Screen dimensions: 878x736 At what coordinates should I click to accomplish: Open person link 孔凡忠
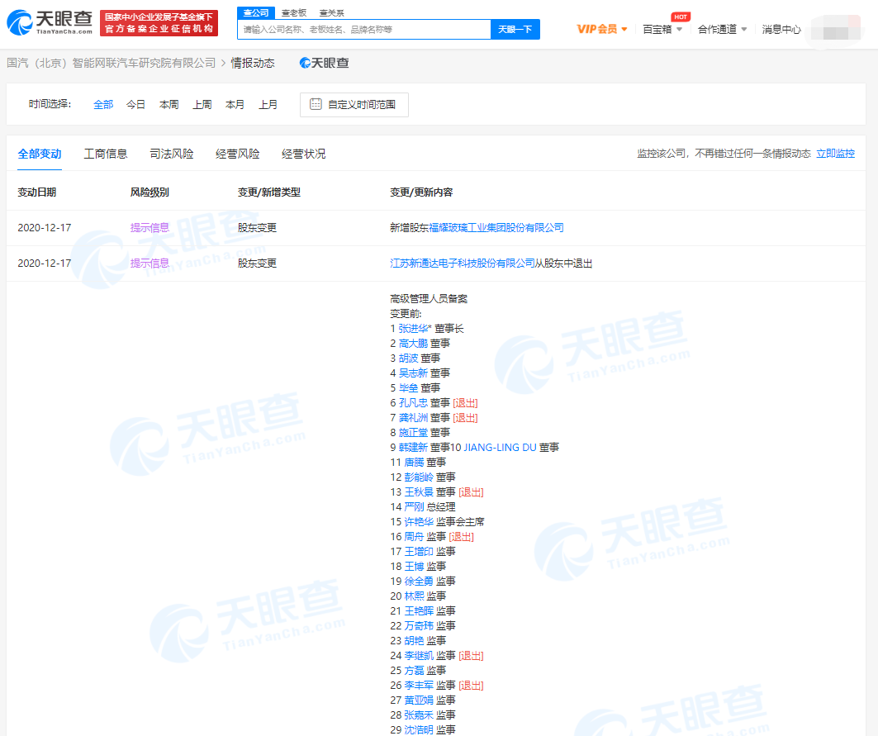413,403
